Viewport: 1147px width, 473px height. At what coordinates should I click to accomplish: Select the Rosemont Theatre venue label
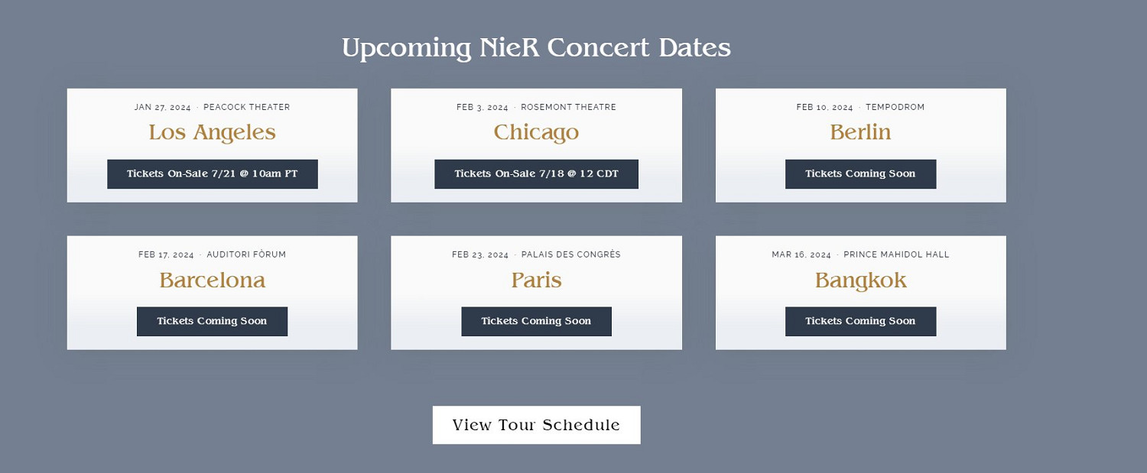tap(568, 108)
